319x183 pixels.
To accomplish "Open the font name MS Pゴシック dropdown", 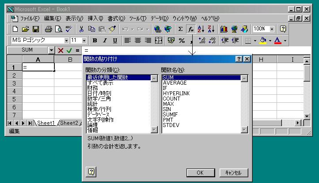I will (x=66, y=41).
